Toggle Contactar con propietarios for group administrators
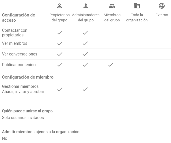The image size is (171, 143). coord(85,33)
